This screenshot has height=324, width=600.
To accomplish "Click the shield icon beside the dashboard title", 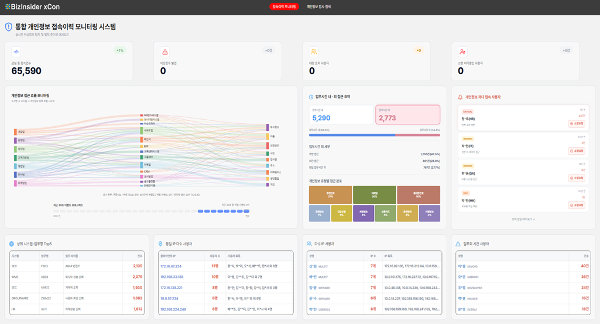I will pyautogui.click(x=8, y=27).
